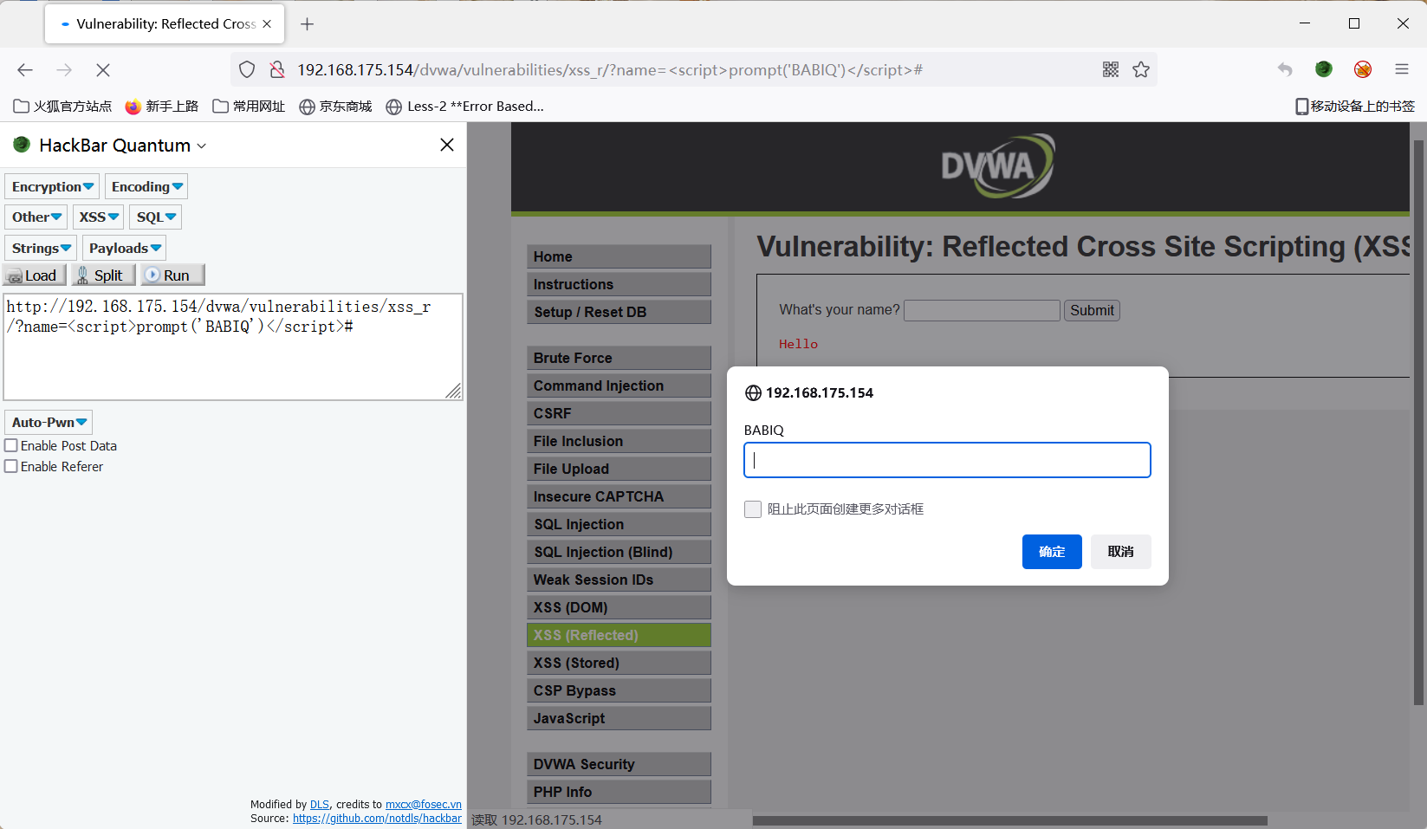Open the HackBar extension toolbar icon

pos(1324,69)
